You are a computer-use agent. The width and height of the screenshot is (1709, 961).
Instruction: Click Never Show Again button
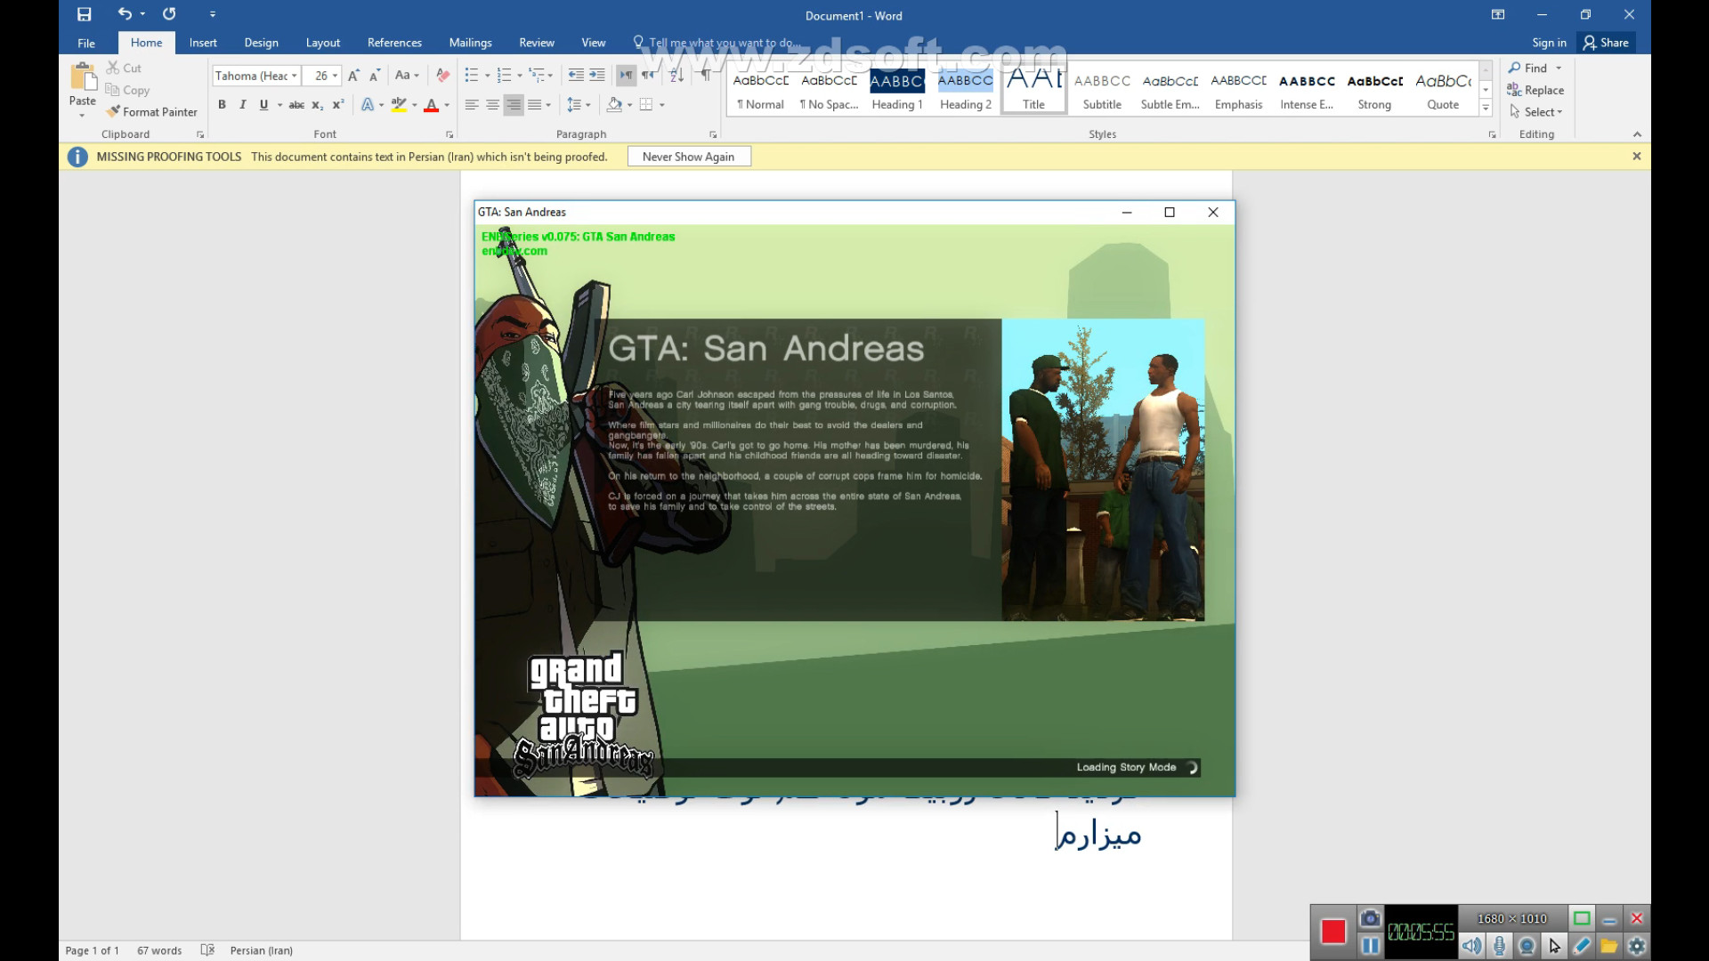coord(689,157)
